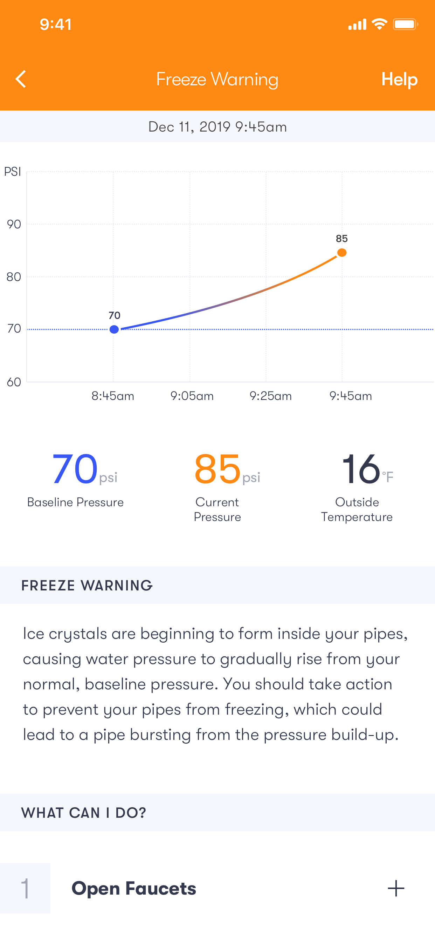This screenshot has width=435, height=943.
Task: Select the Freeze Warning title
Action: click(x=217, y=79)
